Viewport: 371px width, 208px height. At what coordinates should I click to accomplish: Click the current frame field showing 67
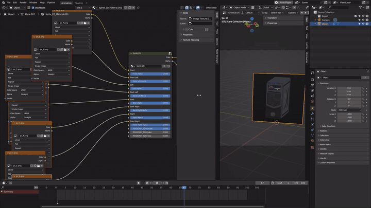click(263, 183)
